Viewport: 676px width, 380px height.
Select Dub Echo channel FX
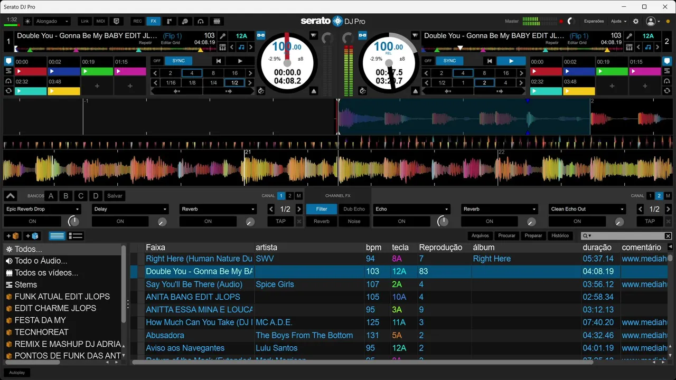354,209
